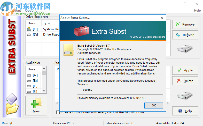Click the green plus folder icon on New
The height and width of the screenshot is (126, 203).
click(x=36, y=103)
